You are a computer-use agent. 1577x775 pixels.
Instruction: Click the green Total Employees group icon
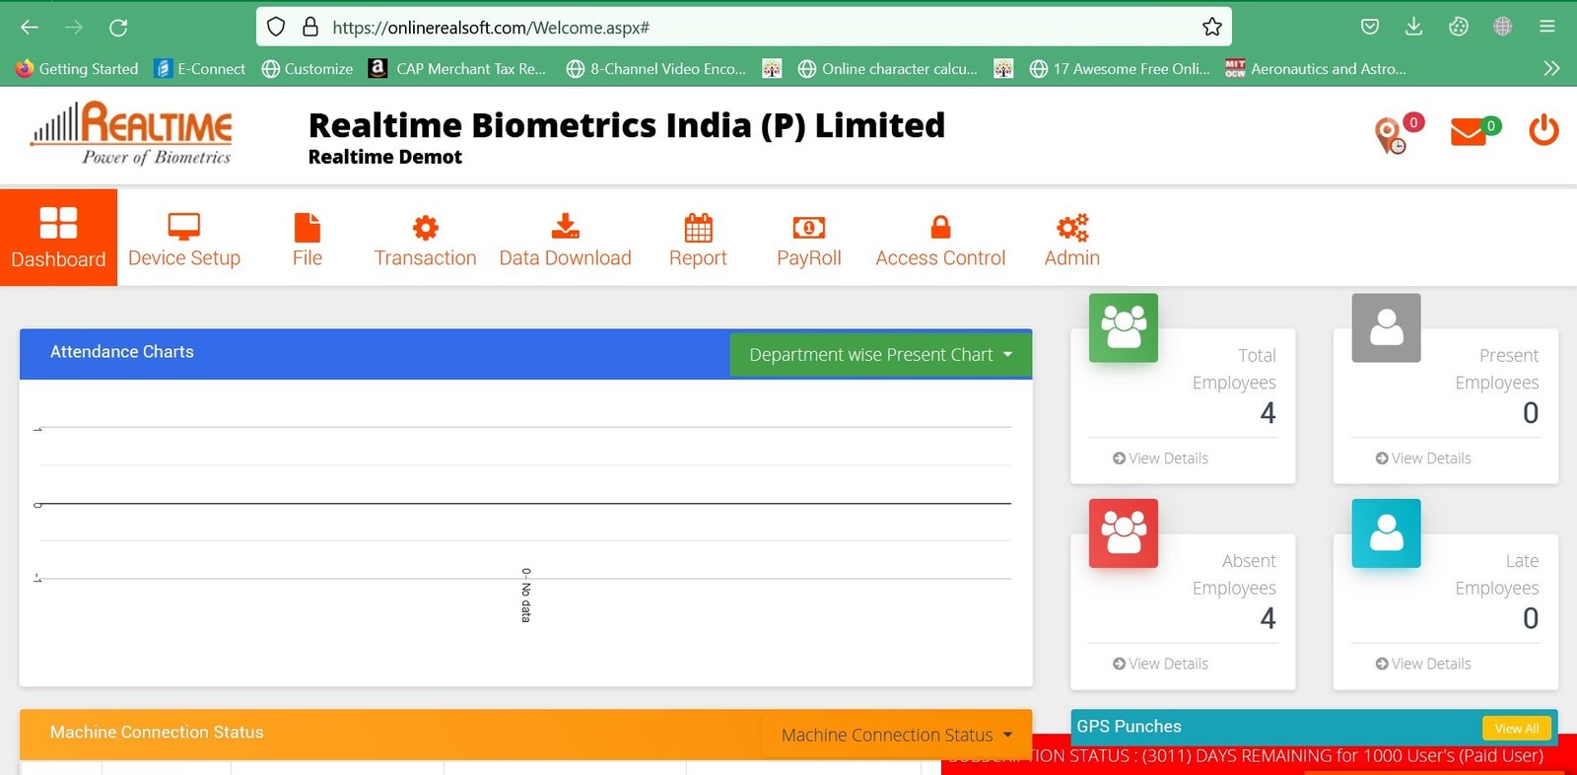(1124, 327)
